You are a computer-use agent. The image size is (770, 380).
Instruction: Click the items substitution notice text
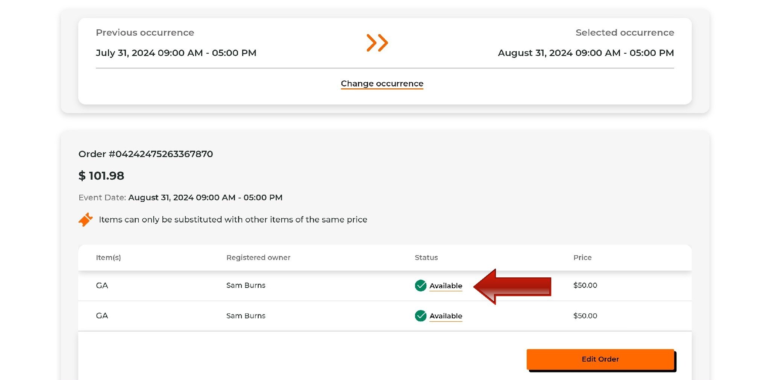tap(233, 220)
